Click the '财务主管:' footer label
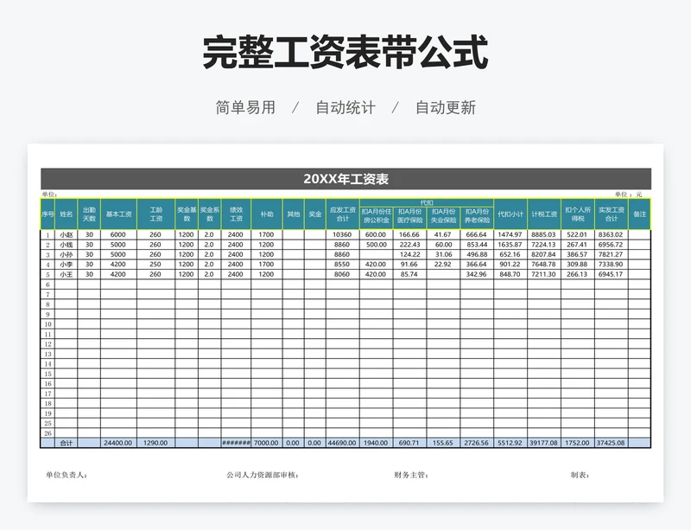The image size is (691, 530). [x=411, y=476]
